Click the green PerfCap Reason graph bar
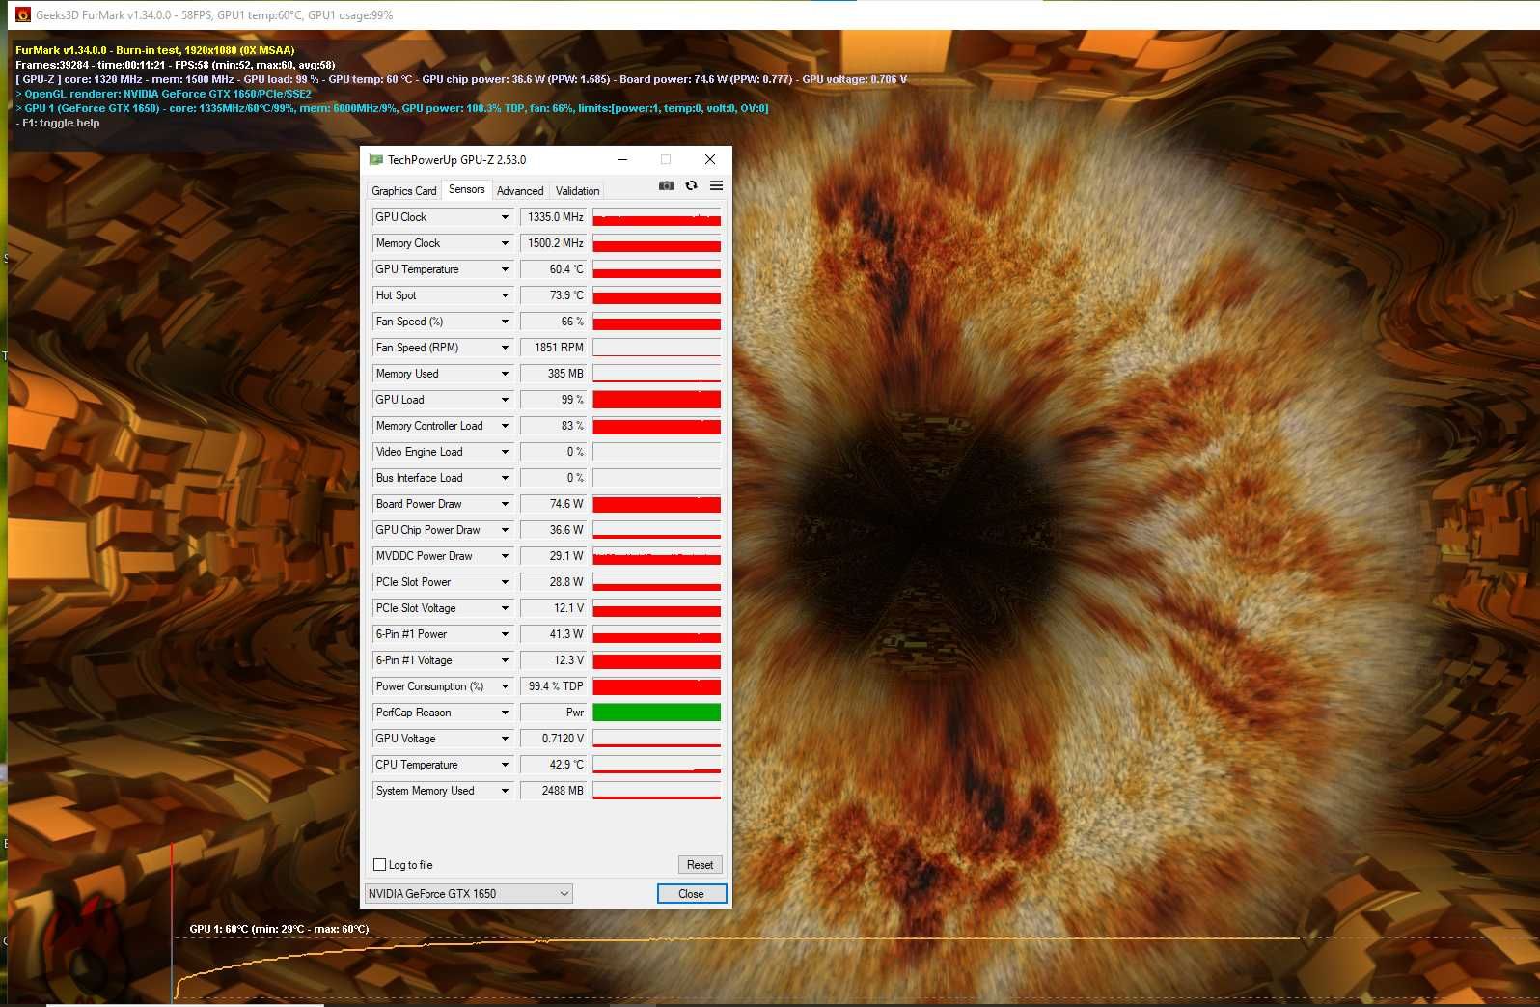The width and height of the screenshot is (1540, 1007). point(657,713)
